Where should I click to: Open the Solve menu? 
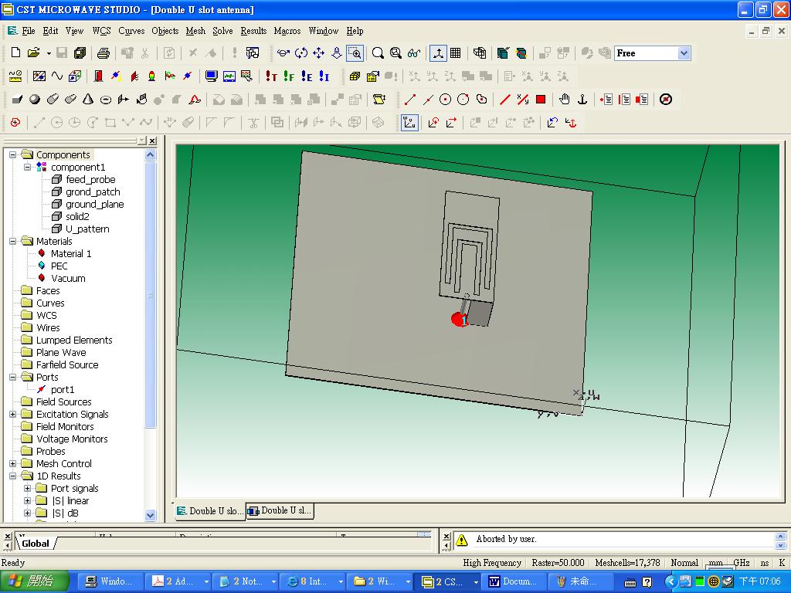[222, 31]
